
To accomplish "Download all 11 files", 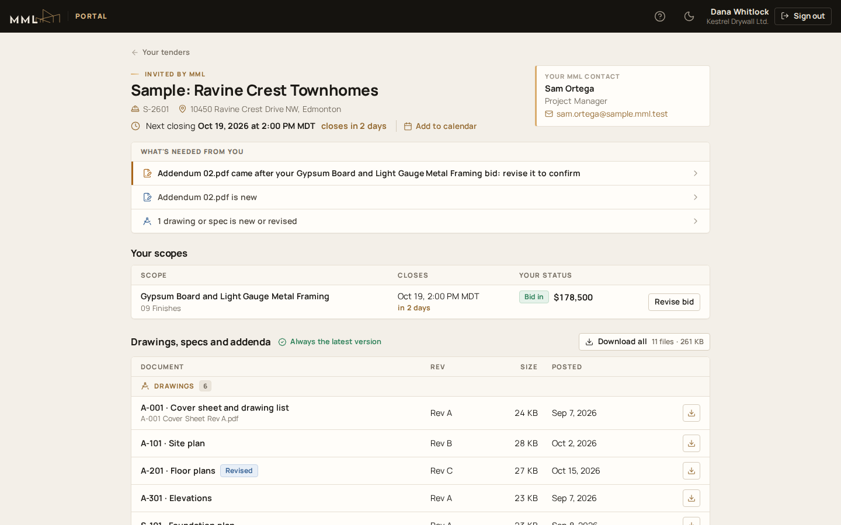I will pyautogui.click(x=644, y=342).
